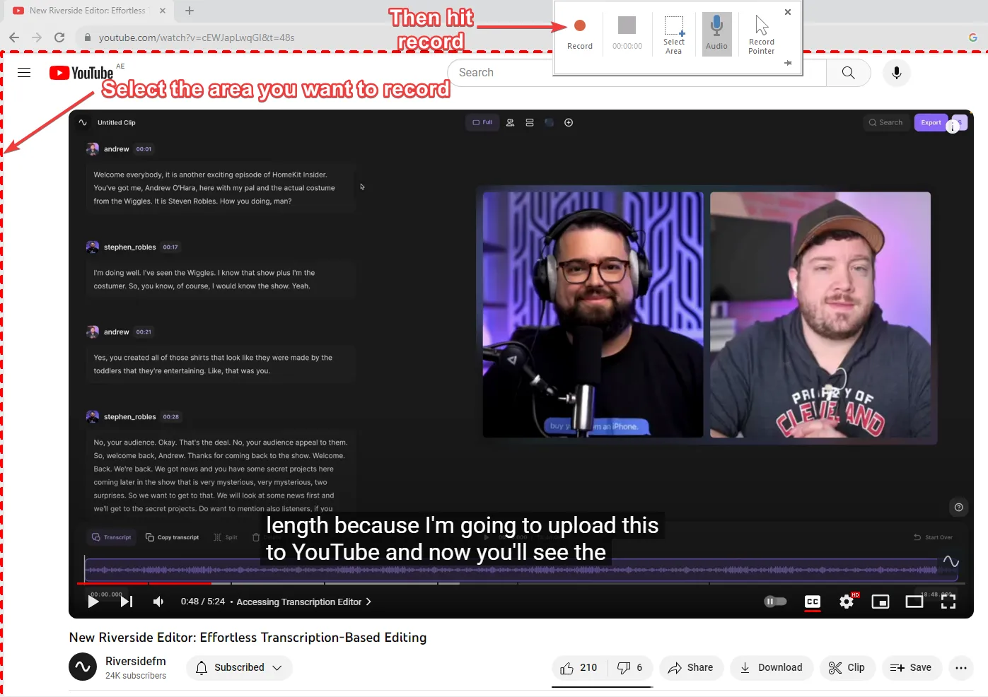Expand the Subscribed notification dropdown
This screenshot has height=697, width=988.
click(x=239, y=668)
